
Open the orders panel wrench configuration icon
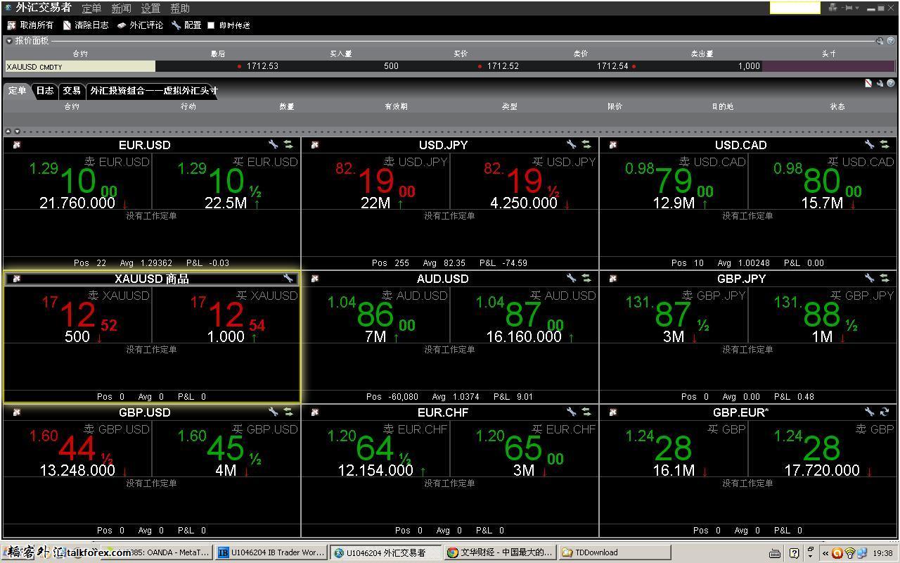click(x=880, y=83)
